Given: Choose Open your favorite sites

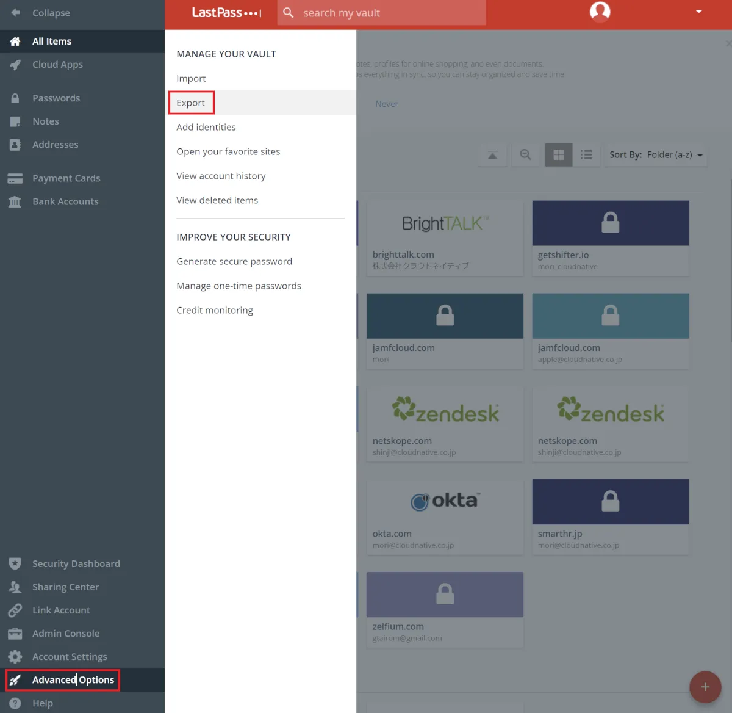Looking at the screenshot, I should (228, 152).
